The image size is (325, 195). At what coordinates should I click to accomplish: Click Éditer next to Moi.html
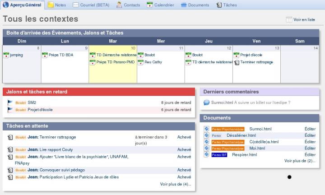coord(310,148)
